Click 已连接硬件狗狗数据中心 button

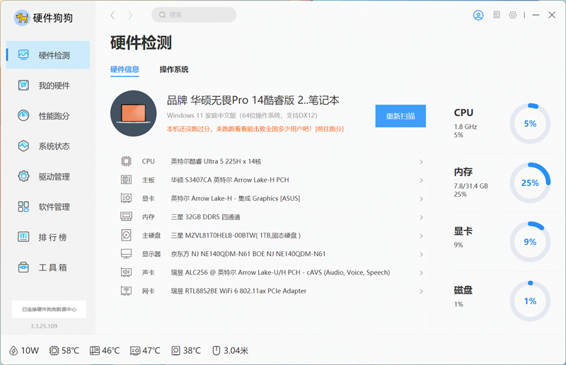(x=49, y=309)
